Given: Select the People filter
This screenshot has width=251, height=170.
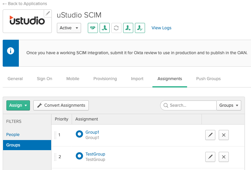Looking at the screenshot, I should point(13,135).
